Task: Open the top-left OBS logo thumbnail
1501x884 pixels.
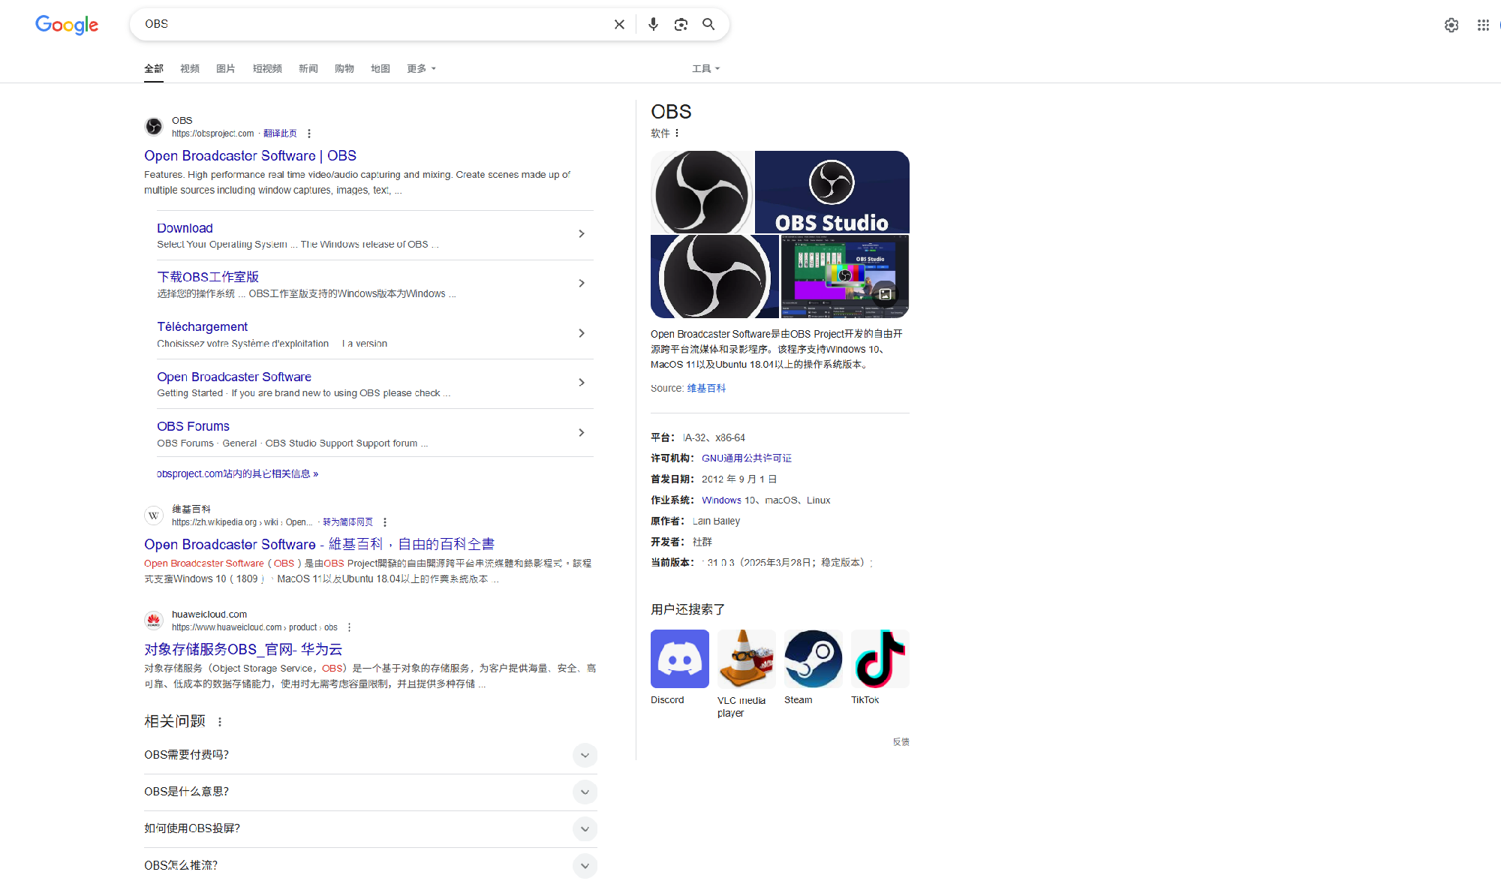Action: click(x=702, y=192)
